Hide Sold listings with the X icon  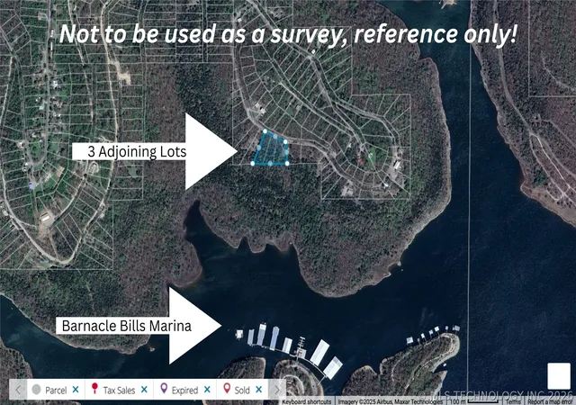click(x=259, y=390)
